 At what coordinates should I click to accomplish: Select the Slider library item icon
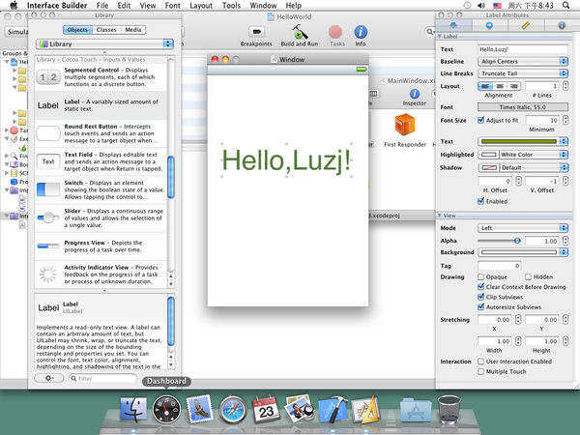click(48, 217)
